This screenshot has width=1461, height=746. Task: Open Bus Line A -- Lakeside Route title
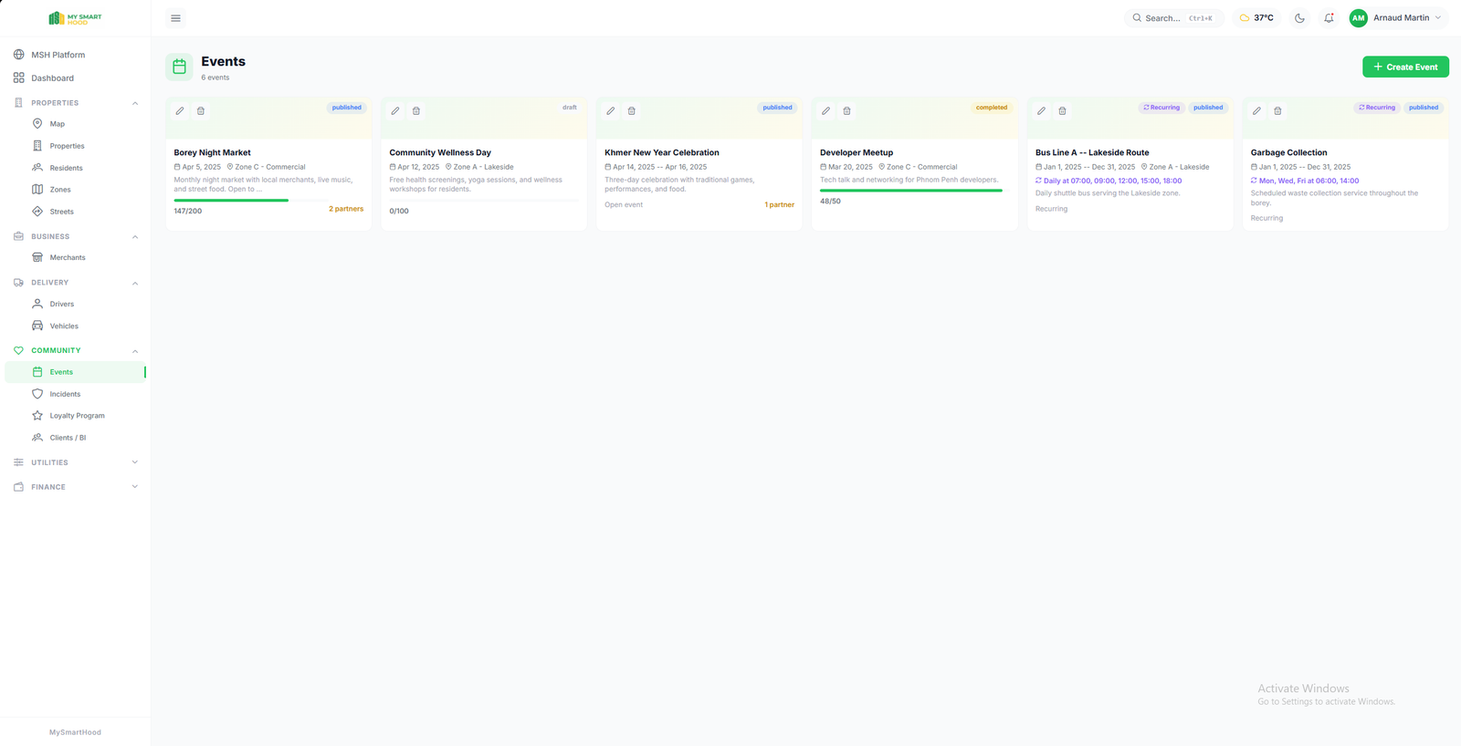[x=1092, y=153]
